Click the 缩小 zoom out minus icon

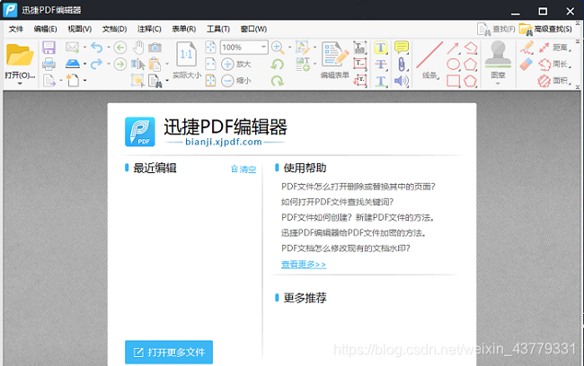point(227,81)
